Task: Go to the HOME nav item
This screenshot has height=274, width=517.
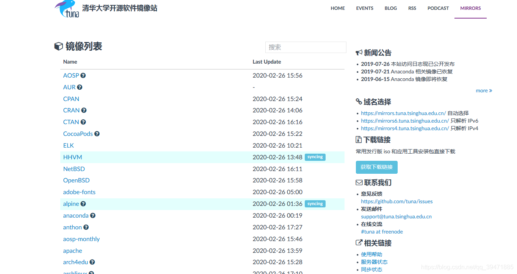Action: pos(338,8)
